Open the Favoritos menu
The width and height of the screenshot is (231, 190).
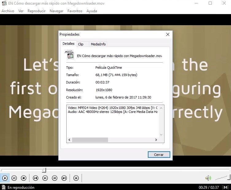click(x=75, y=11)
